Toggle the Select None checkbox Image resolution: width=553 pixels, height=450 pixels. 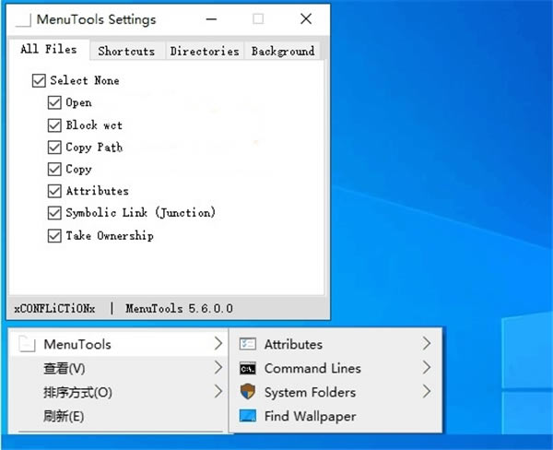(x=39, y=80)
